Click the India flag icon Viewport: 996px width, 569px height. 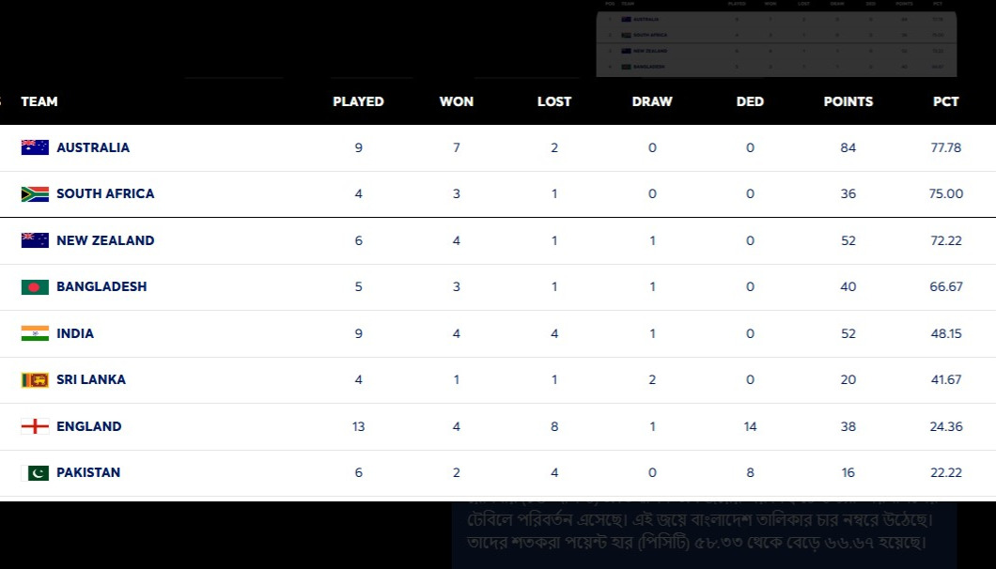[x=35, y=333]
